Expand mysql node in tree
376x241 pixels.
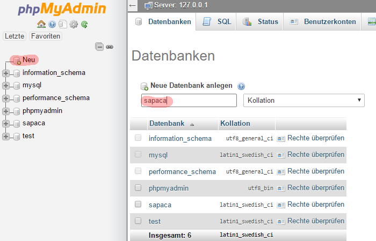(x=6, y=86)
